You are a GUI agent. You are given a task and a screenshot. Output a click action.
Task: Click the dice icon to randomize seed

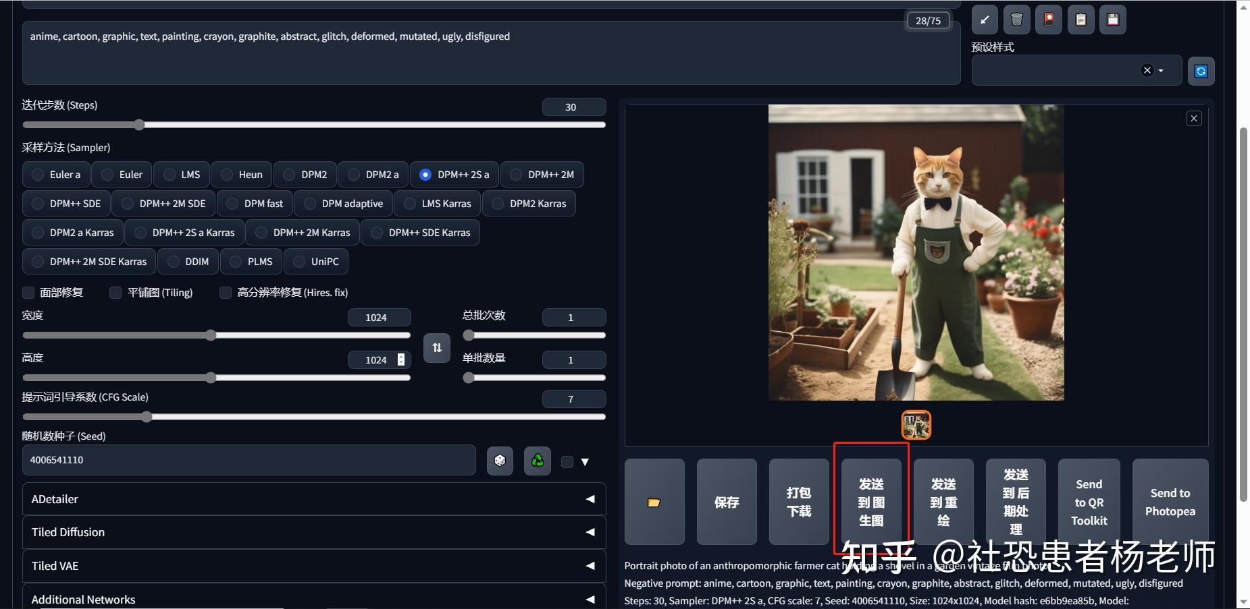click(500, 461)
